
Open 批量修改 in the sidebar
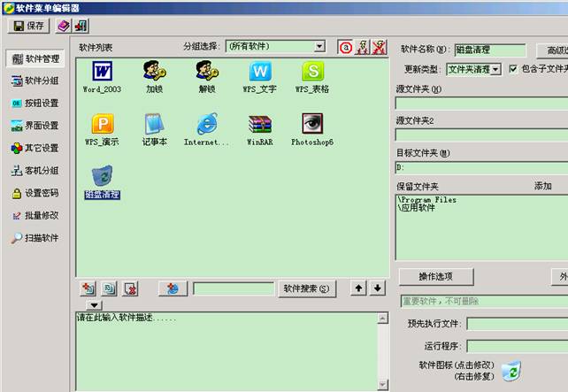point(35,216)
